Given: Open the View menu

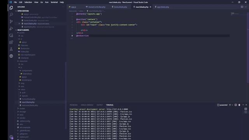Looking at the screenshot, I should click(x=36, y=2).
